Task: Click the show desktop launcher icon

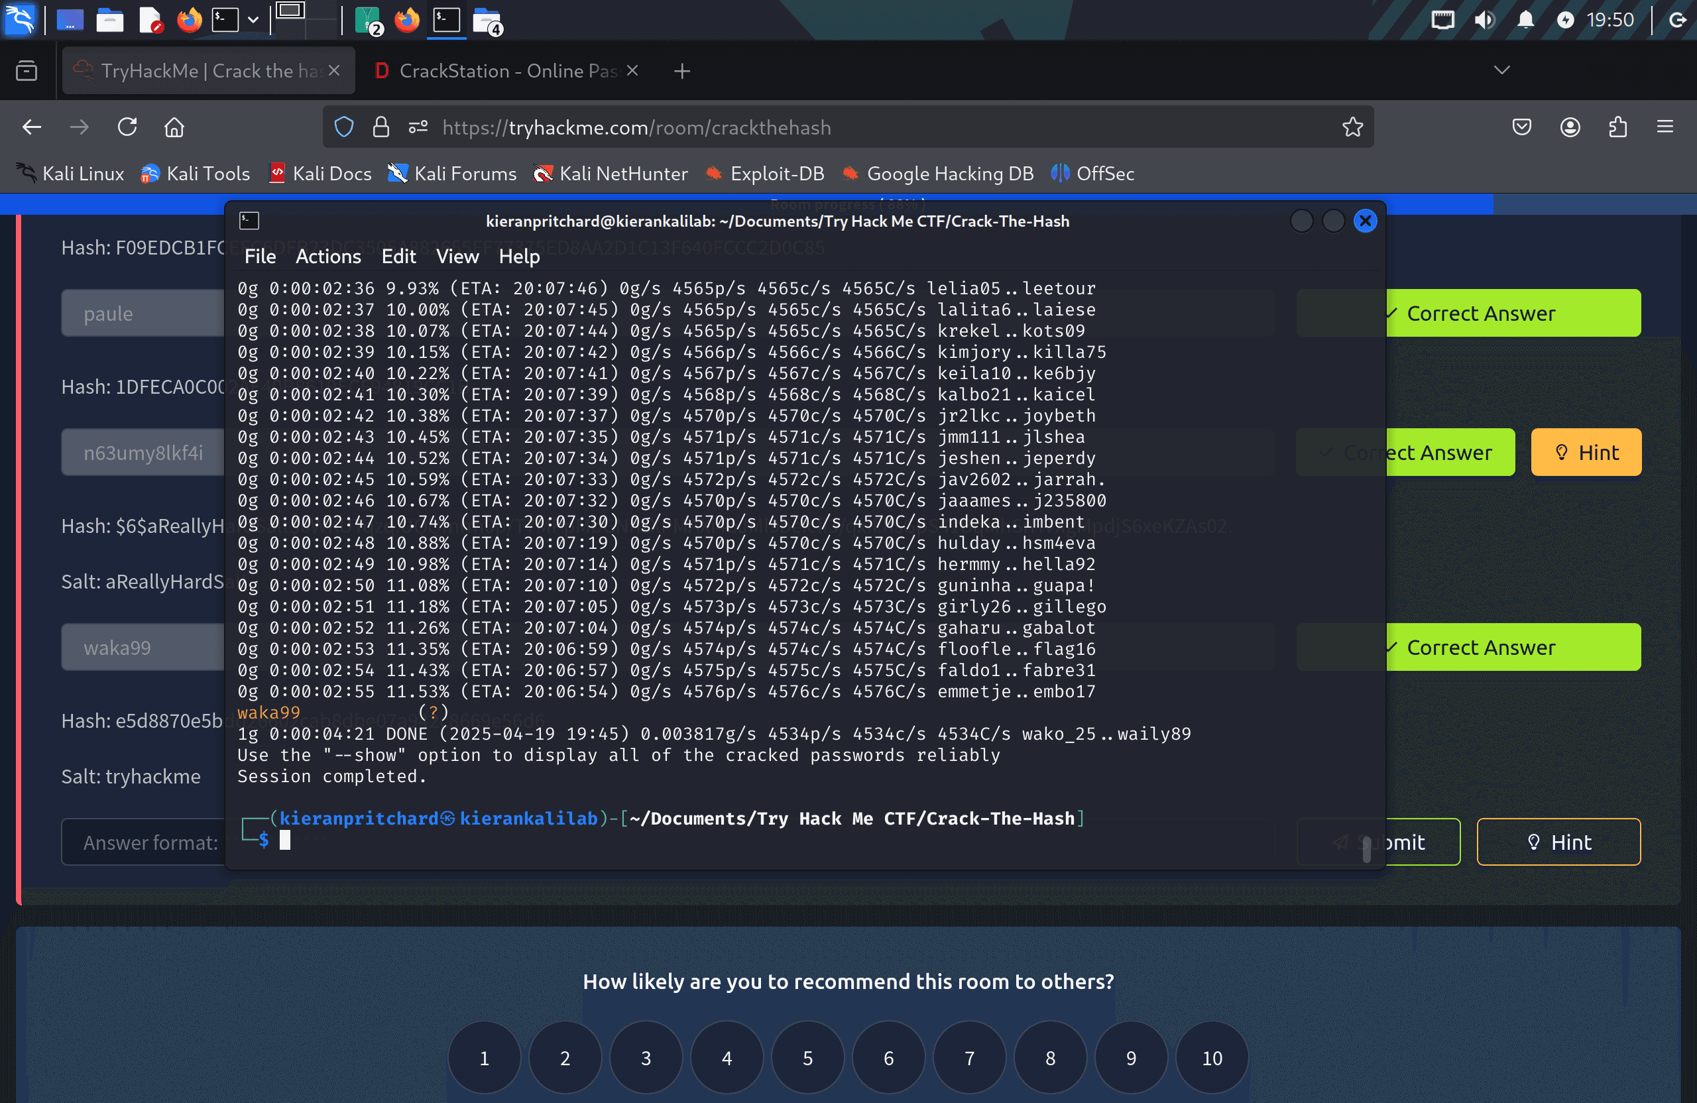Action: (x=70, y=20)
